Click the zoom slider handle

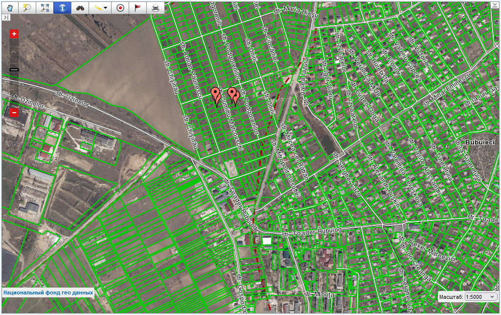pyautogui.click(x=14, y=70)
